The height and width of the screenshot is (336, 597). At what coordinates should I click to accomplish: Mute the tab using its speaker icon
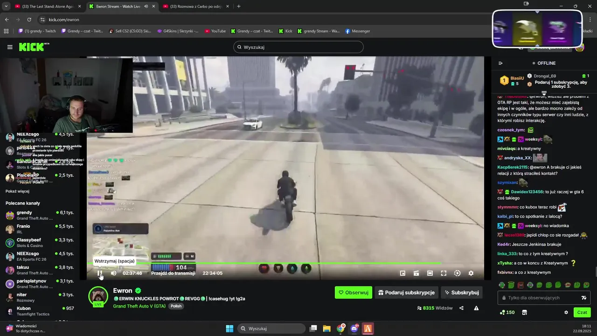(x=146, y=7)
